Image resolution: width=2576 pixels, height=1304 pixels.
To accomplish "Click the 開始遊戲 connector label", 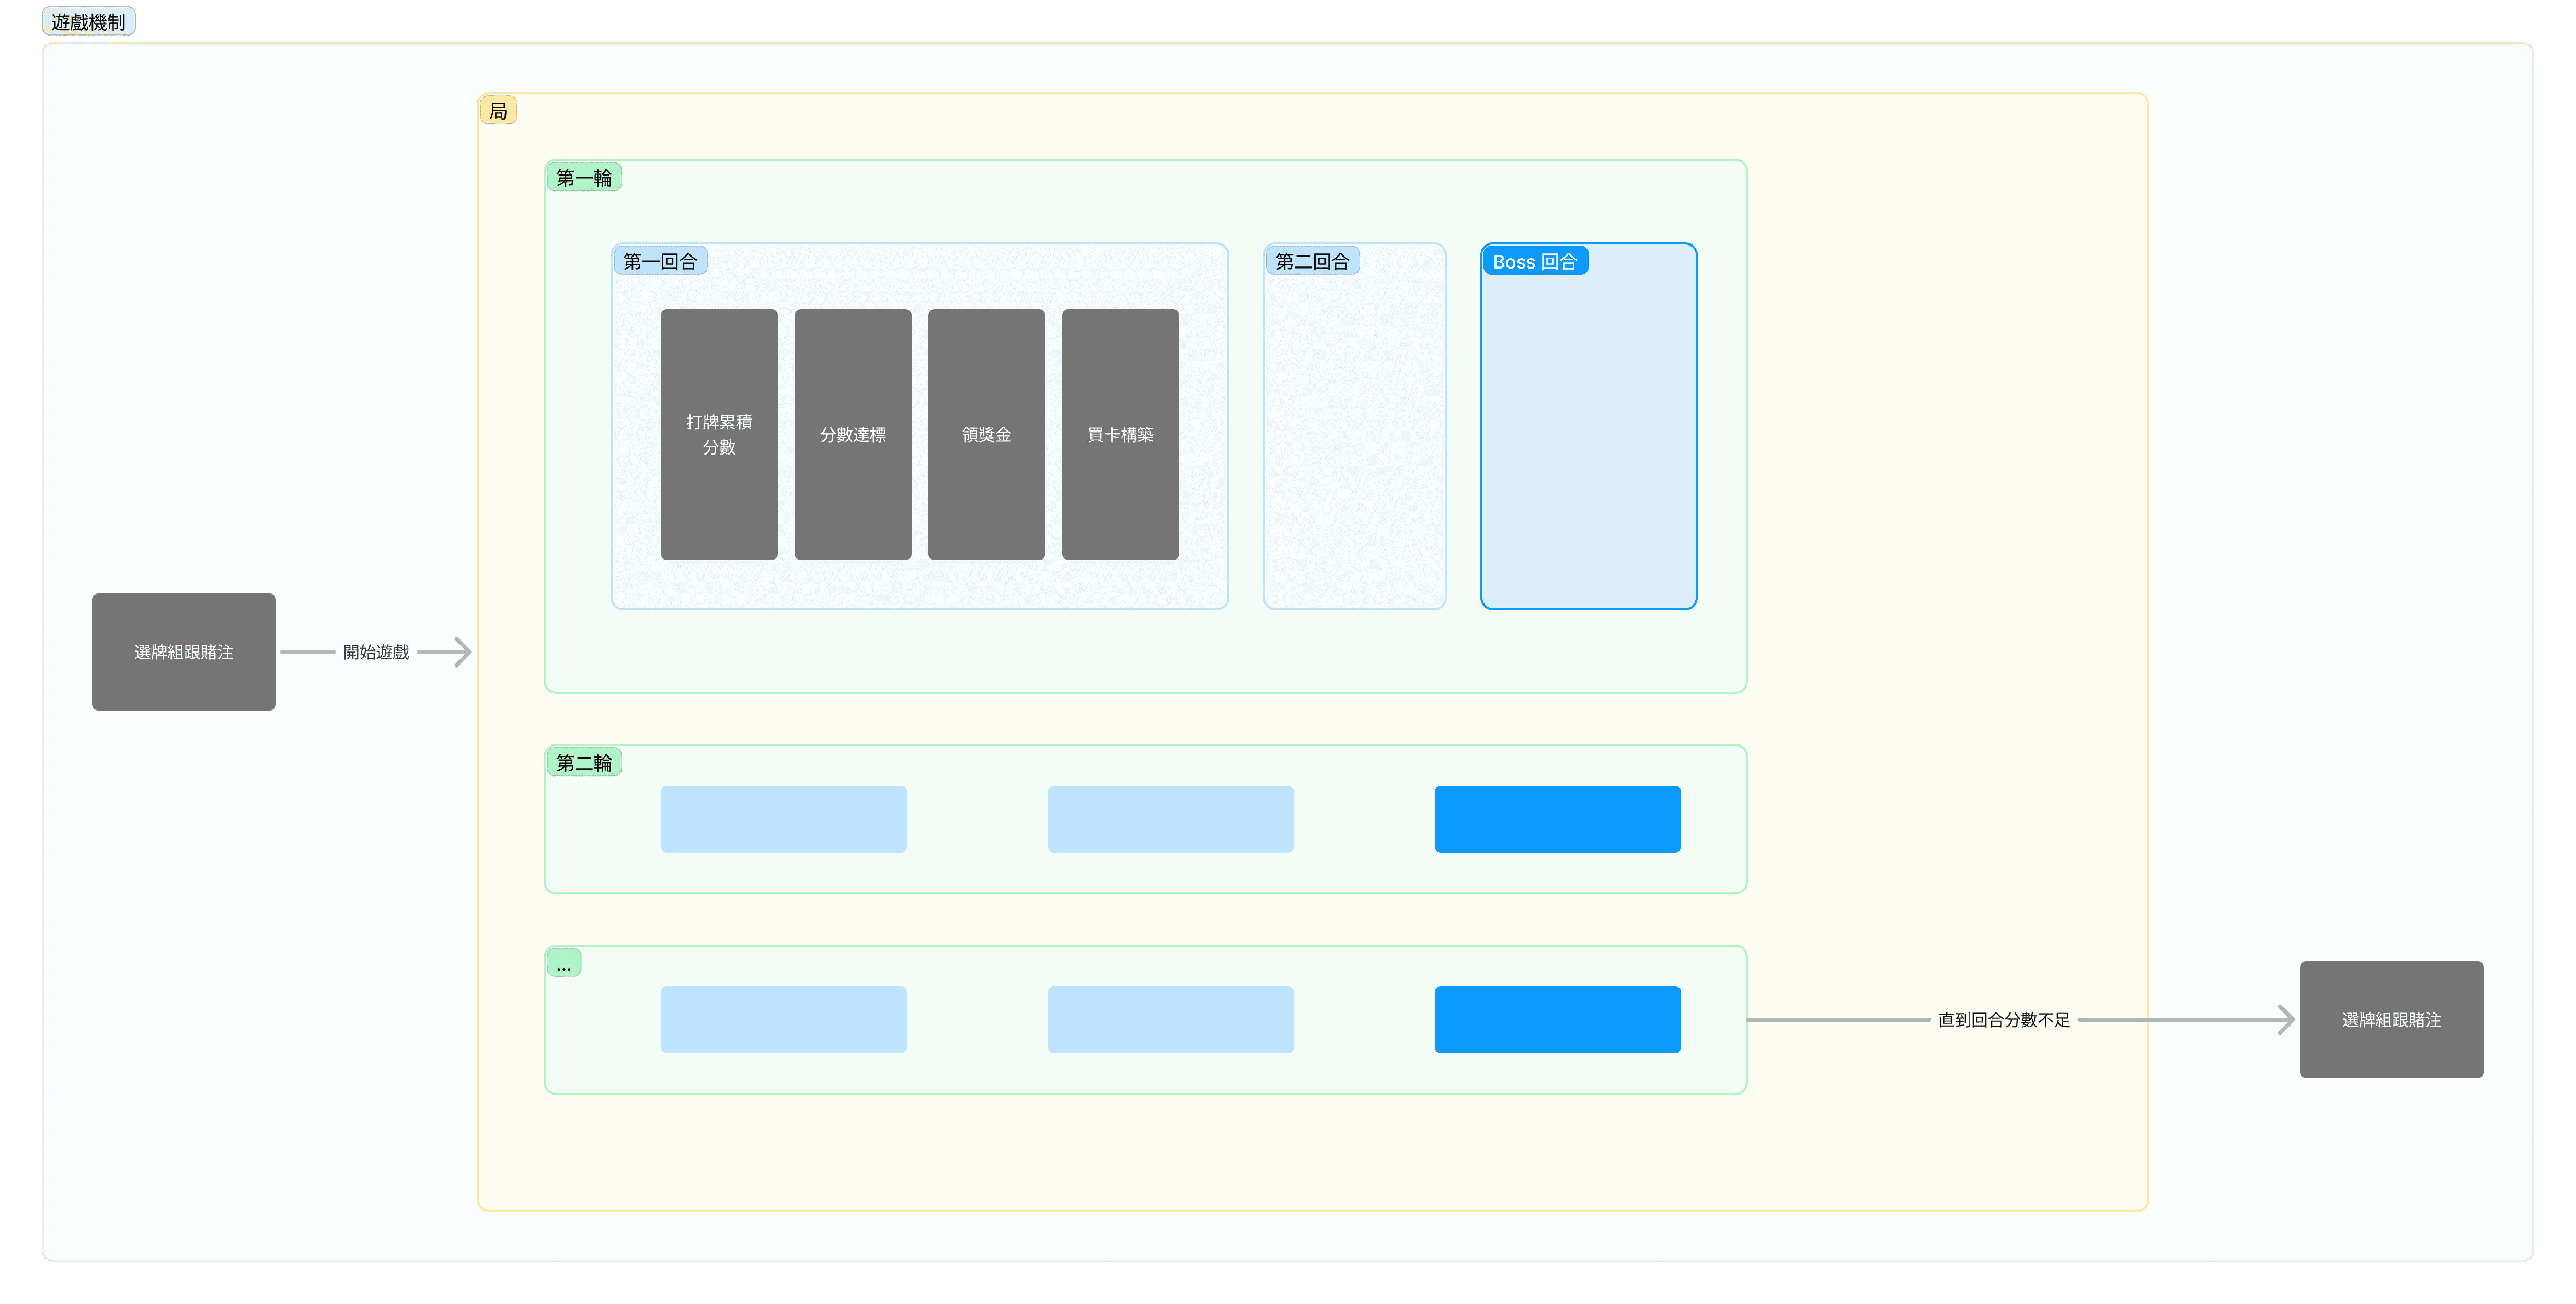I will 376,653.
